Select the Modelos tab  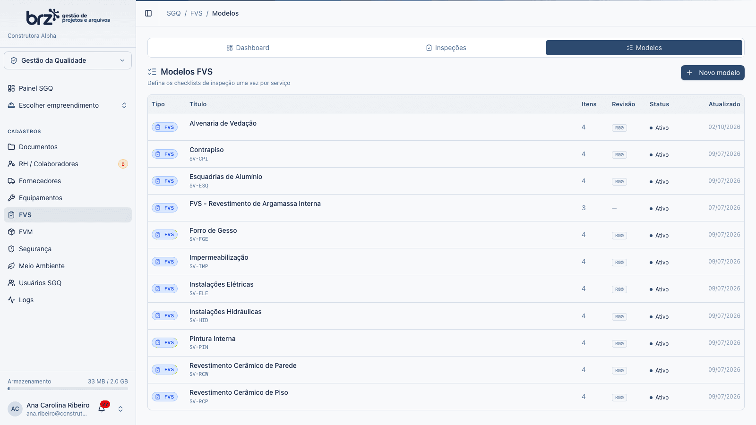644,48
